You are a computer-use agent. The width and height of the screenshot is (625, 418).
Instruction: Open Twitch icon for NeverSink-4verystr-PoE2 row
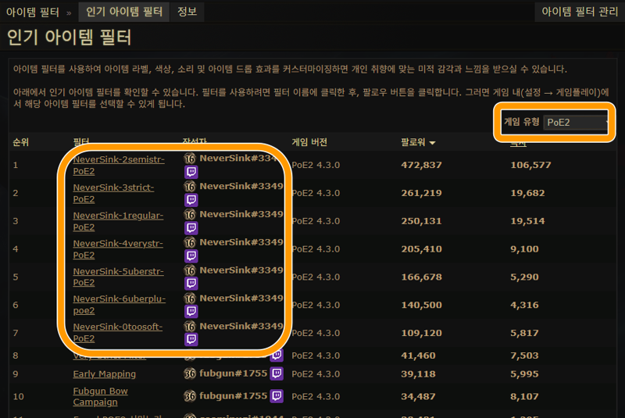point(191,255)
